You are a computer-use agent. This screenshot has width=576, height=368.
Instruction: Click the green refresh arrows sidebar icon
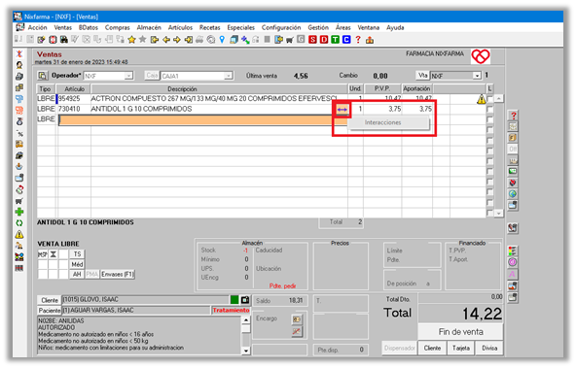tap(19, 223)
